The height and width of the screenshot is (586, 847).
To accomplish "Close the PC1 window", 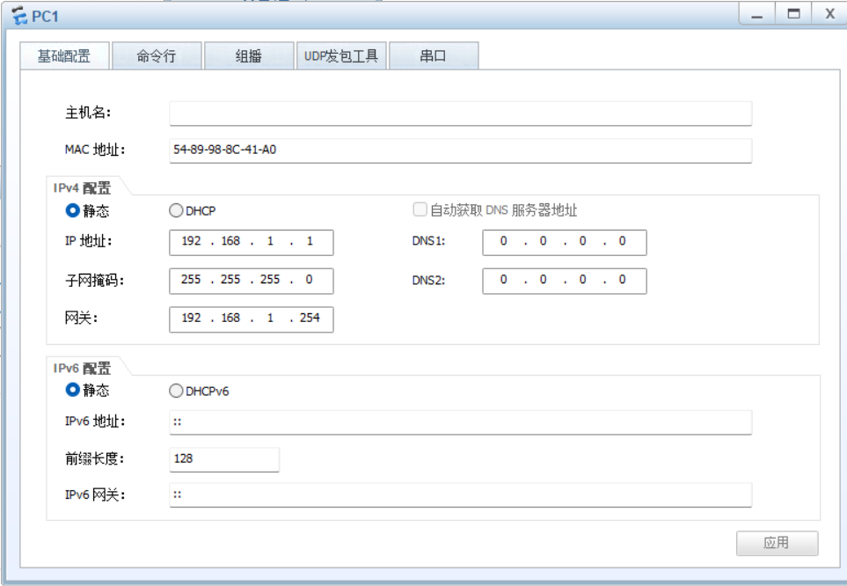I will click(x=829, y=13).
